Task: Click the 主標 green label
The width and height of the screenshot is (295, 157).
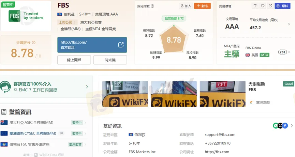Action: click(x=232, y=54)
